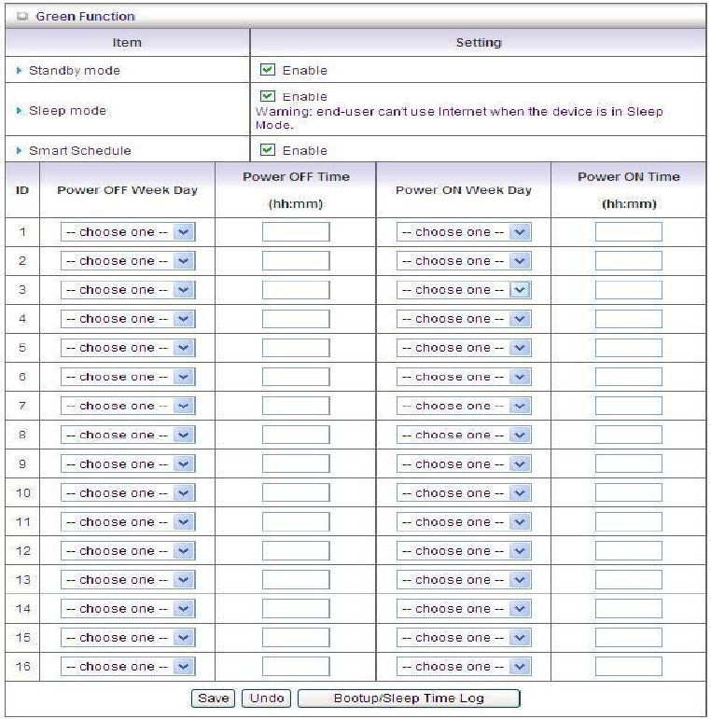This screenshot has height=719, width=711.
Task: Click the Green Function panel monitor icon
Action: click(x=22, y=17)
